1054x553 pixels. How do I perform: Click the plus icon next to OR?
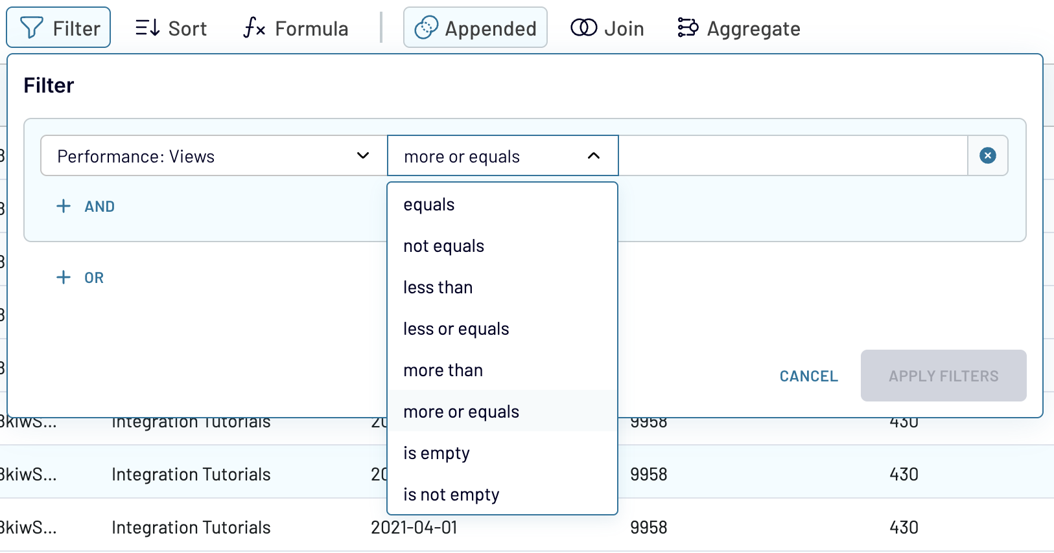[x=64, y=277]
